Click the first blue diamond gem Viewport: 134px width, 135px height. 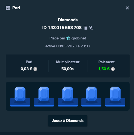[20, 94]
